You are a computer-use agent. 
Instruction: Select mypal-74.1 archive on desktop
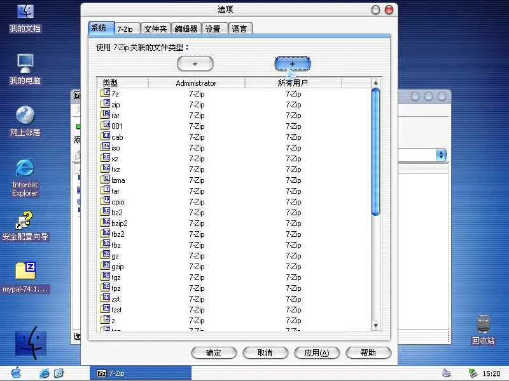click(25, 277)
